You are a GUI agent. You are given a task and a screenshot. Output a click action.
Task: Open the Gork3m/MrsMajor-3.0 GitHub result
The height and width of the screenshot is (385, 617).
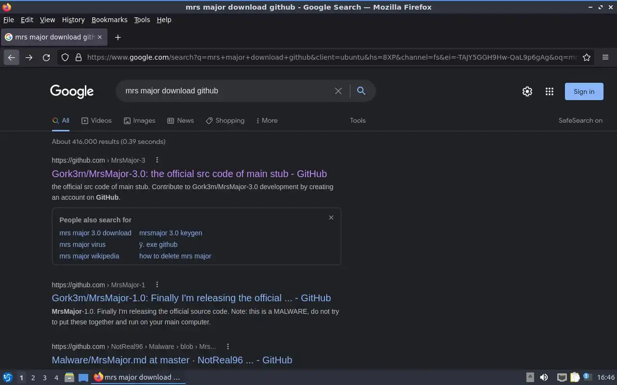189,174
